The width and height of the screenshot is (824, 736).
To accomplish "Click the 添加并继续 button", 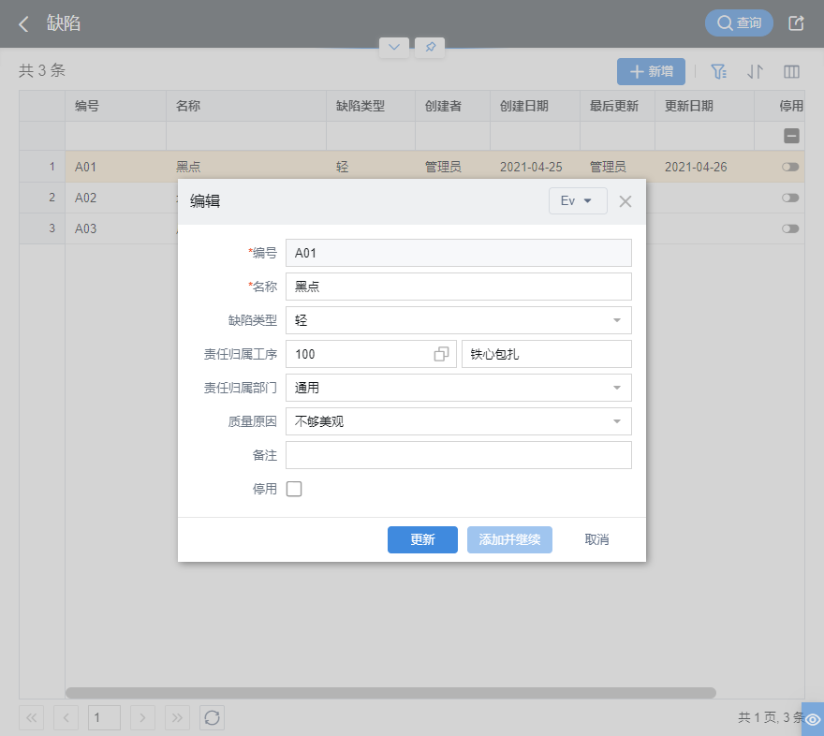I will click(x=509, y=539).
